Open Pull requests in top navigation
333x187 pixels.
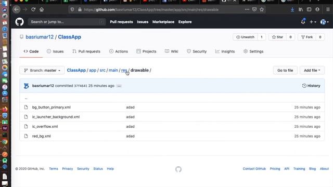click(121, 22)
